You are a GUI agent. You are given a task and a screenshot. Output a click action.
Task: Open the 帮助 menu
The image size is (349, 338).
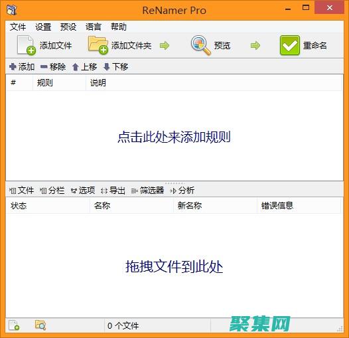coord(119,27)
